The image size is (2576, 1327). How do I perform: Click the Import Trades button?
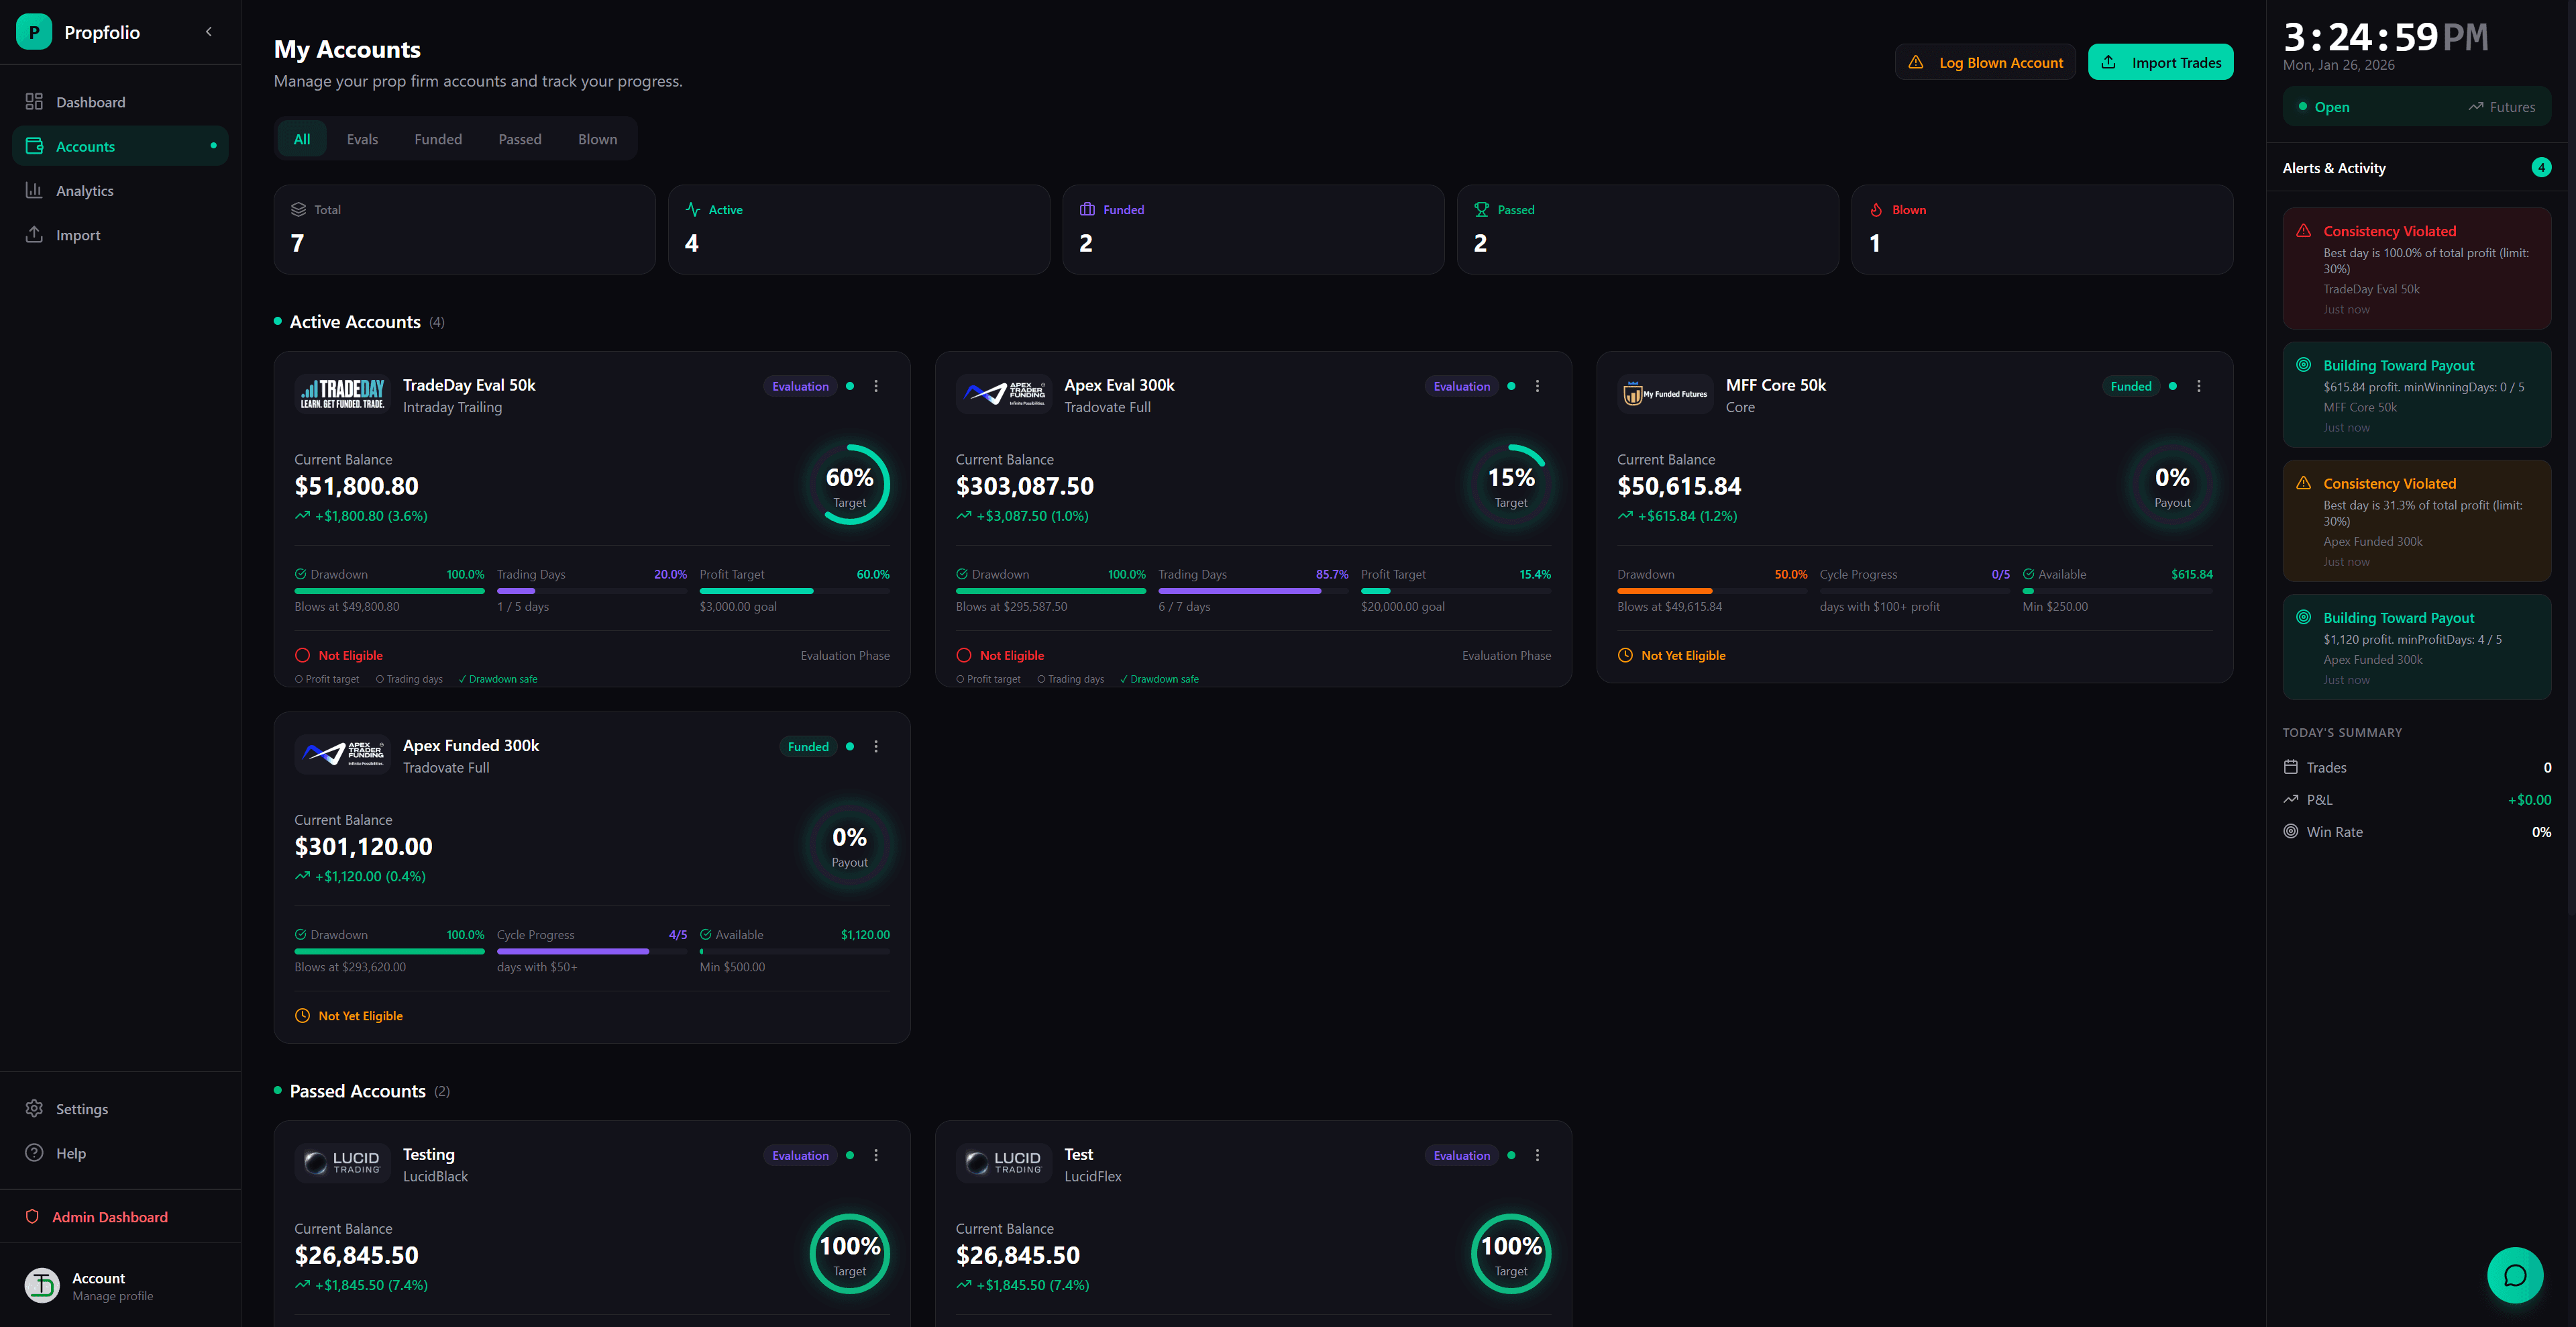(2160, 62)
